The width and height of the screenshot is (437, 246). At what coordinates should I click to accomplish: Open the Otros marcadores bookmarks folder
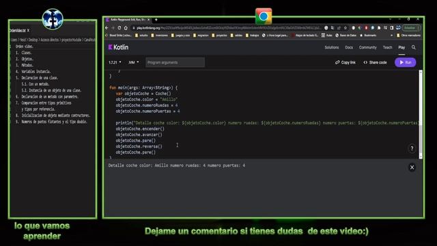(x=408, y=36)
